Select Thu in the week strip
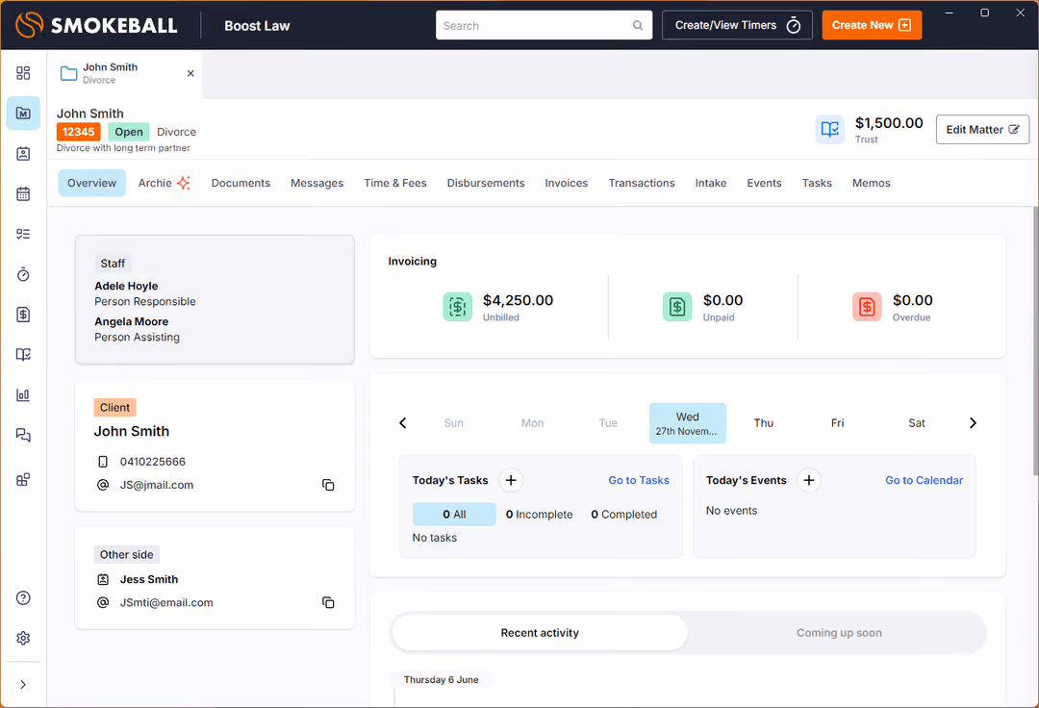Screen dimensions: 1039x708 [763, 423]
